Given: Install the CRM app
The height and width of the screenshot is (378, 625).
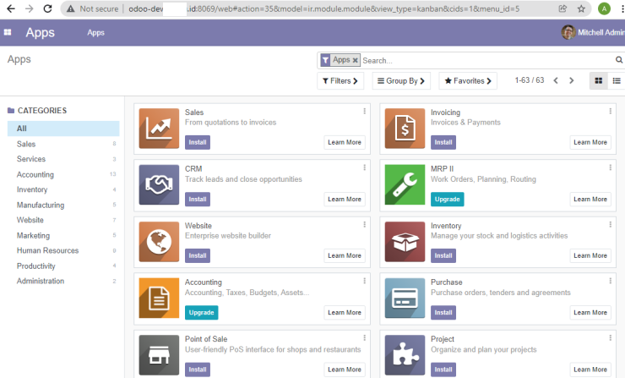Looking at the screenshot, I should pos(198,200).
